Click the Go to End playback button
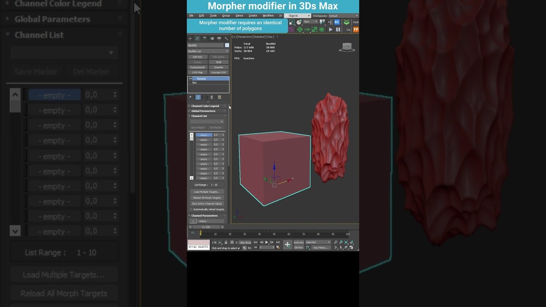This screenshot has width=546, height=307. pyautogui.click(x=278, y=242)
